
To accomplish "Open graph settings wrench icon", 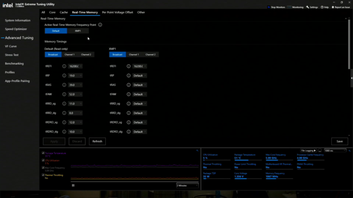I will point(197,151).
